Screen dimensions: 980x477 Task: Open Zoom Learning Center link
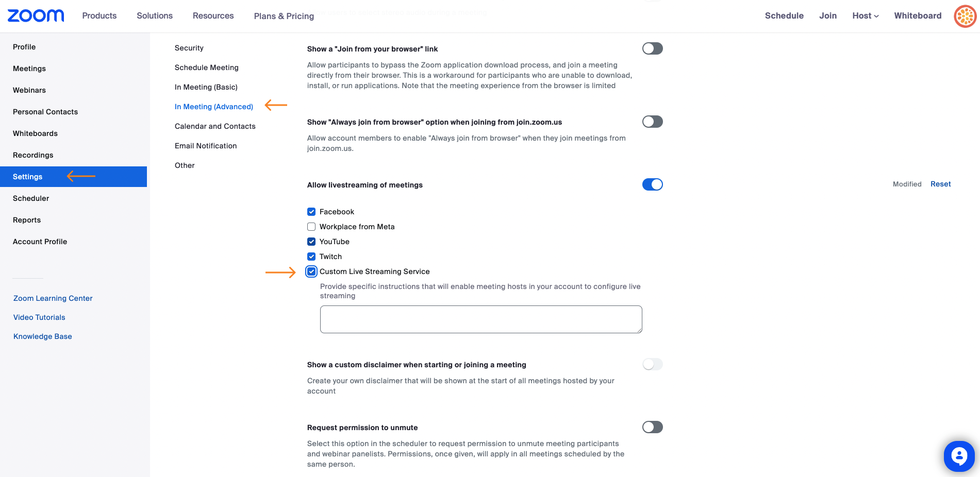53,298
